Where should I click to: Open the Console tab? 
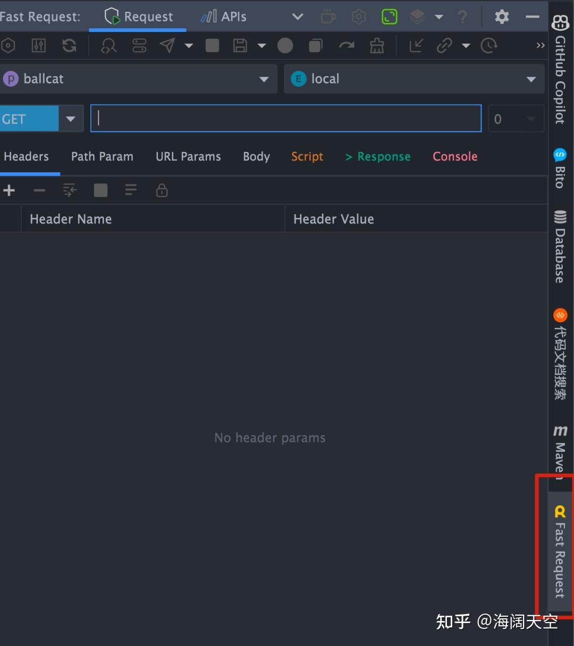click(455, 156)
